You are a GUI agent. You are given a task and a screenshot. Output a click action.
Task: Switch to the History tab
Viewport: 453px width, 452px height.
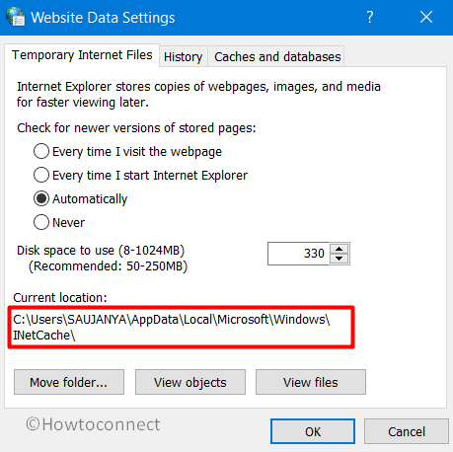click(x=184, y=56)
